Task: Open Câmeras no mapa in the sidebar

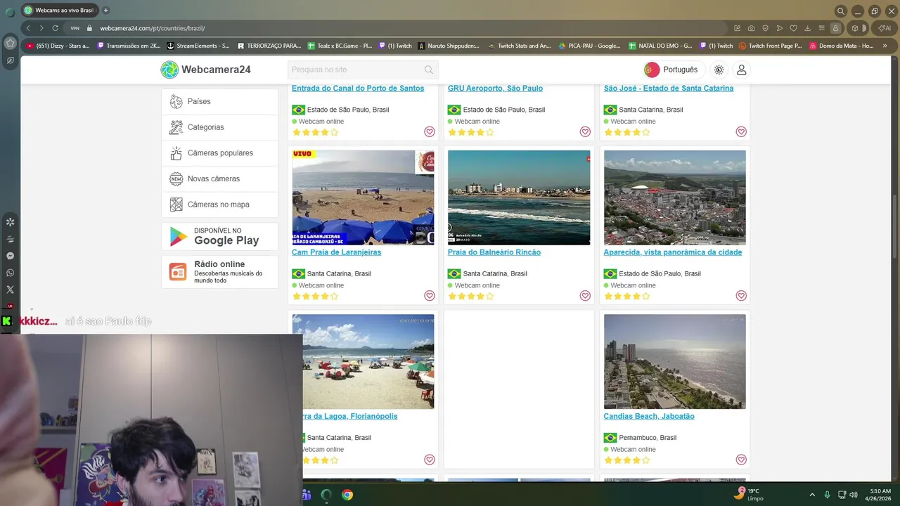Action: click(219, 205)
